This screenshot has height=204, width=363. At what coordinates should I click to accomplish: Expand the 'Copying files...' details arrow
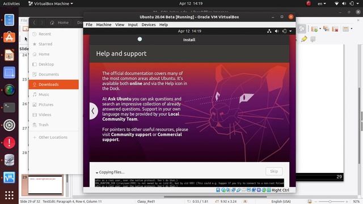point(97,172)
